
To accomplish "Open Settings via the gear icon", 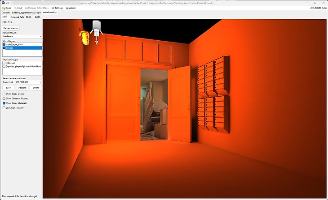I will (x=53, y=8).
